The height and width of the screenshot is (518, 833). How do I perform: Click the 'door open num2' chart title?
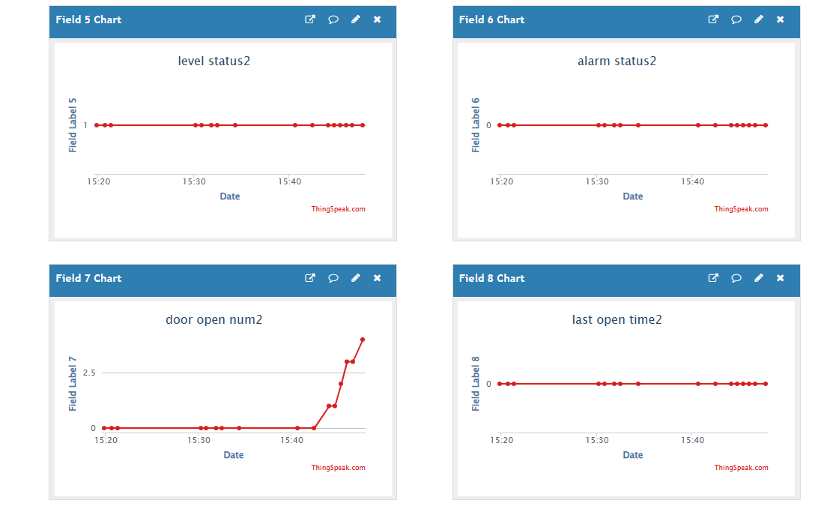point(213,319)
